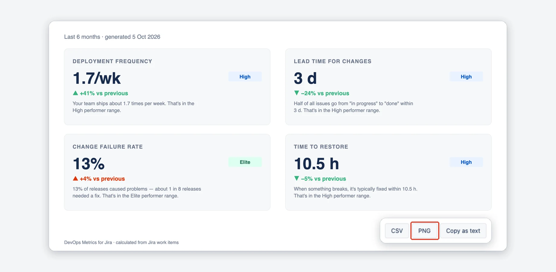The height and width of the screenshot is (272, 556).
Task: Click the "DEPLOYMENT FREQUENCY" heading
Action: (112, 61)
